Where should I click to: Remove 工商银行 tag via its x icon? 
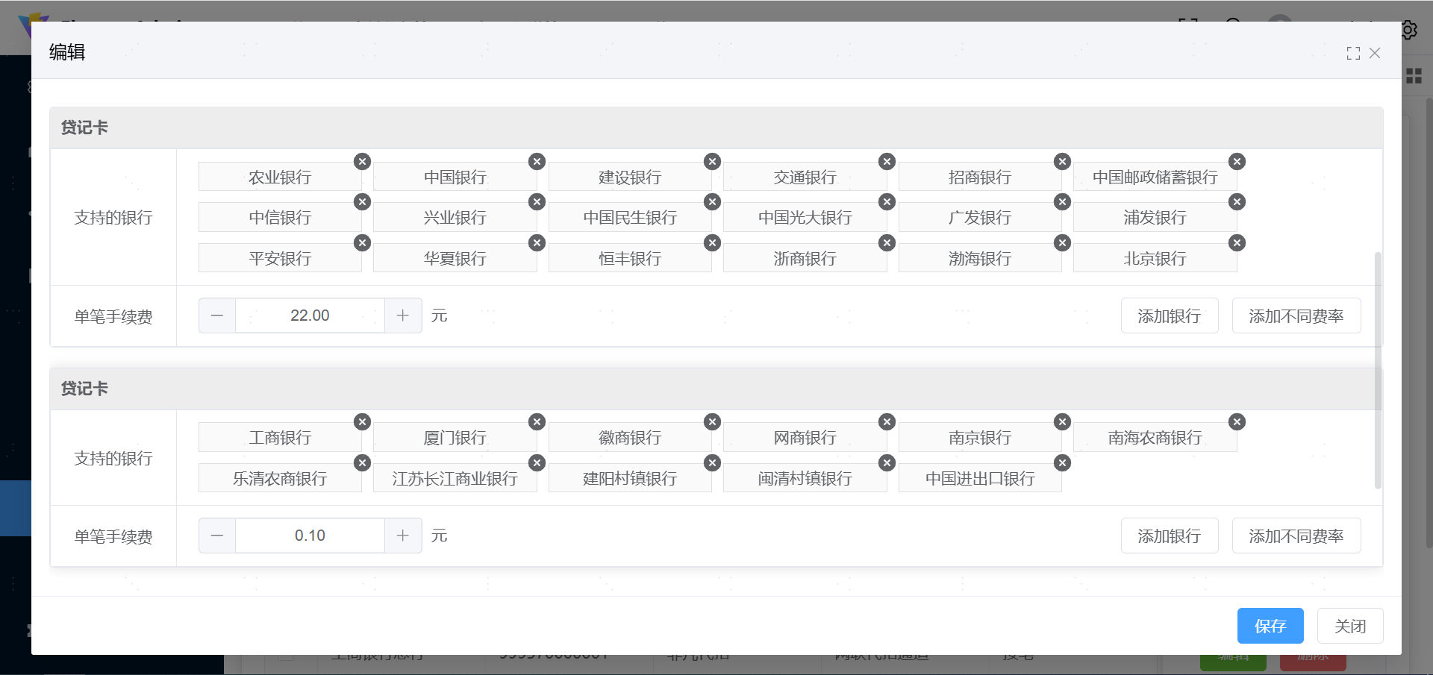[x=362, y=422]
